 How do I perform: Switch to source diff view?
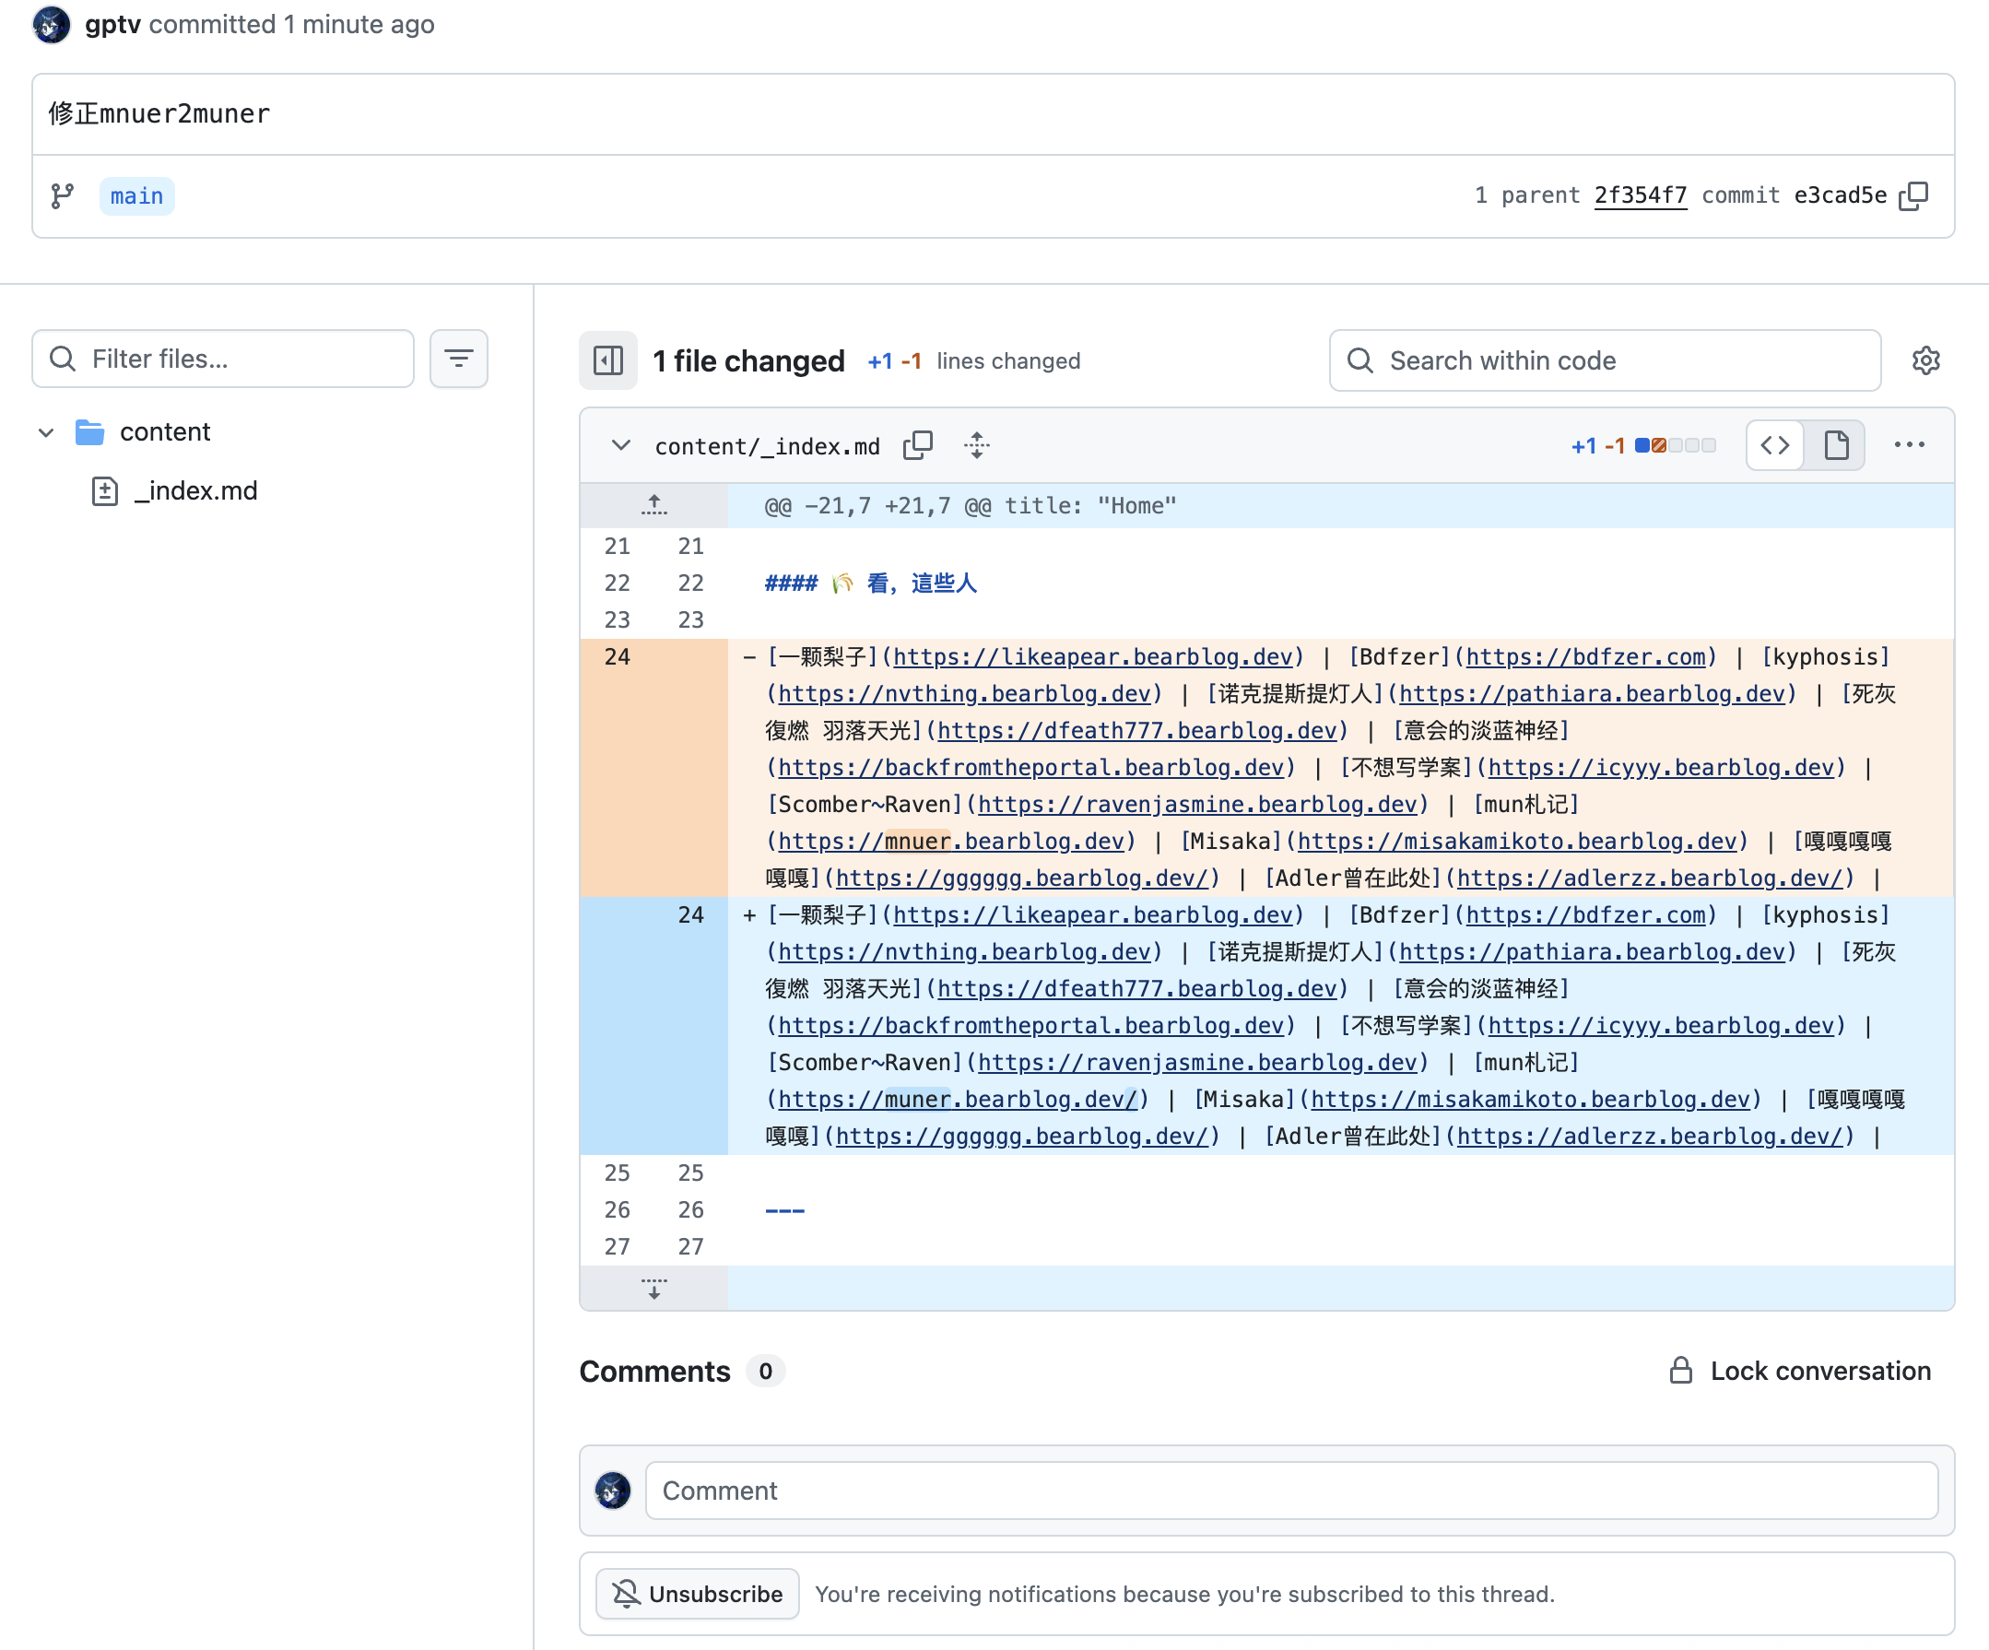1775,445
